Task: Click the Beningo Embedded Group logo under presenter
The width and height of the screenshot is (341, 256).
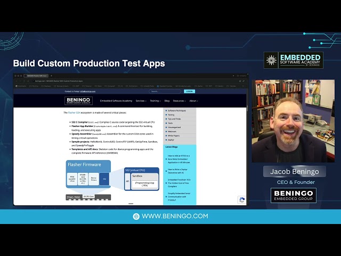Action: click(294, 196)
